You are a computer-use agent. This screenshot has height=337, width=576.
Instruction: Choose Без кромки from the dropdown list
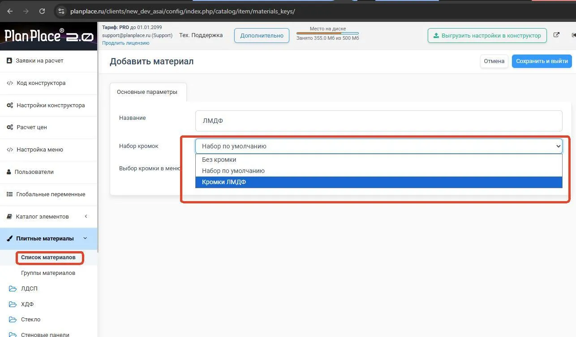(x=378, y=160)
